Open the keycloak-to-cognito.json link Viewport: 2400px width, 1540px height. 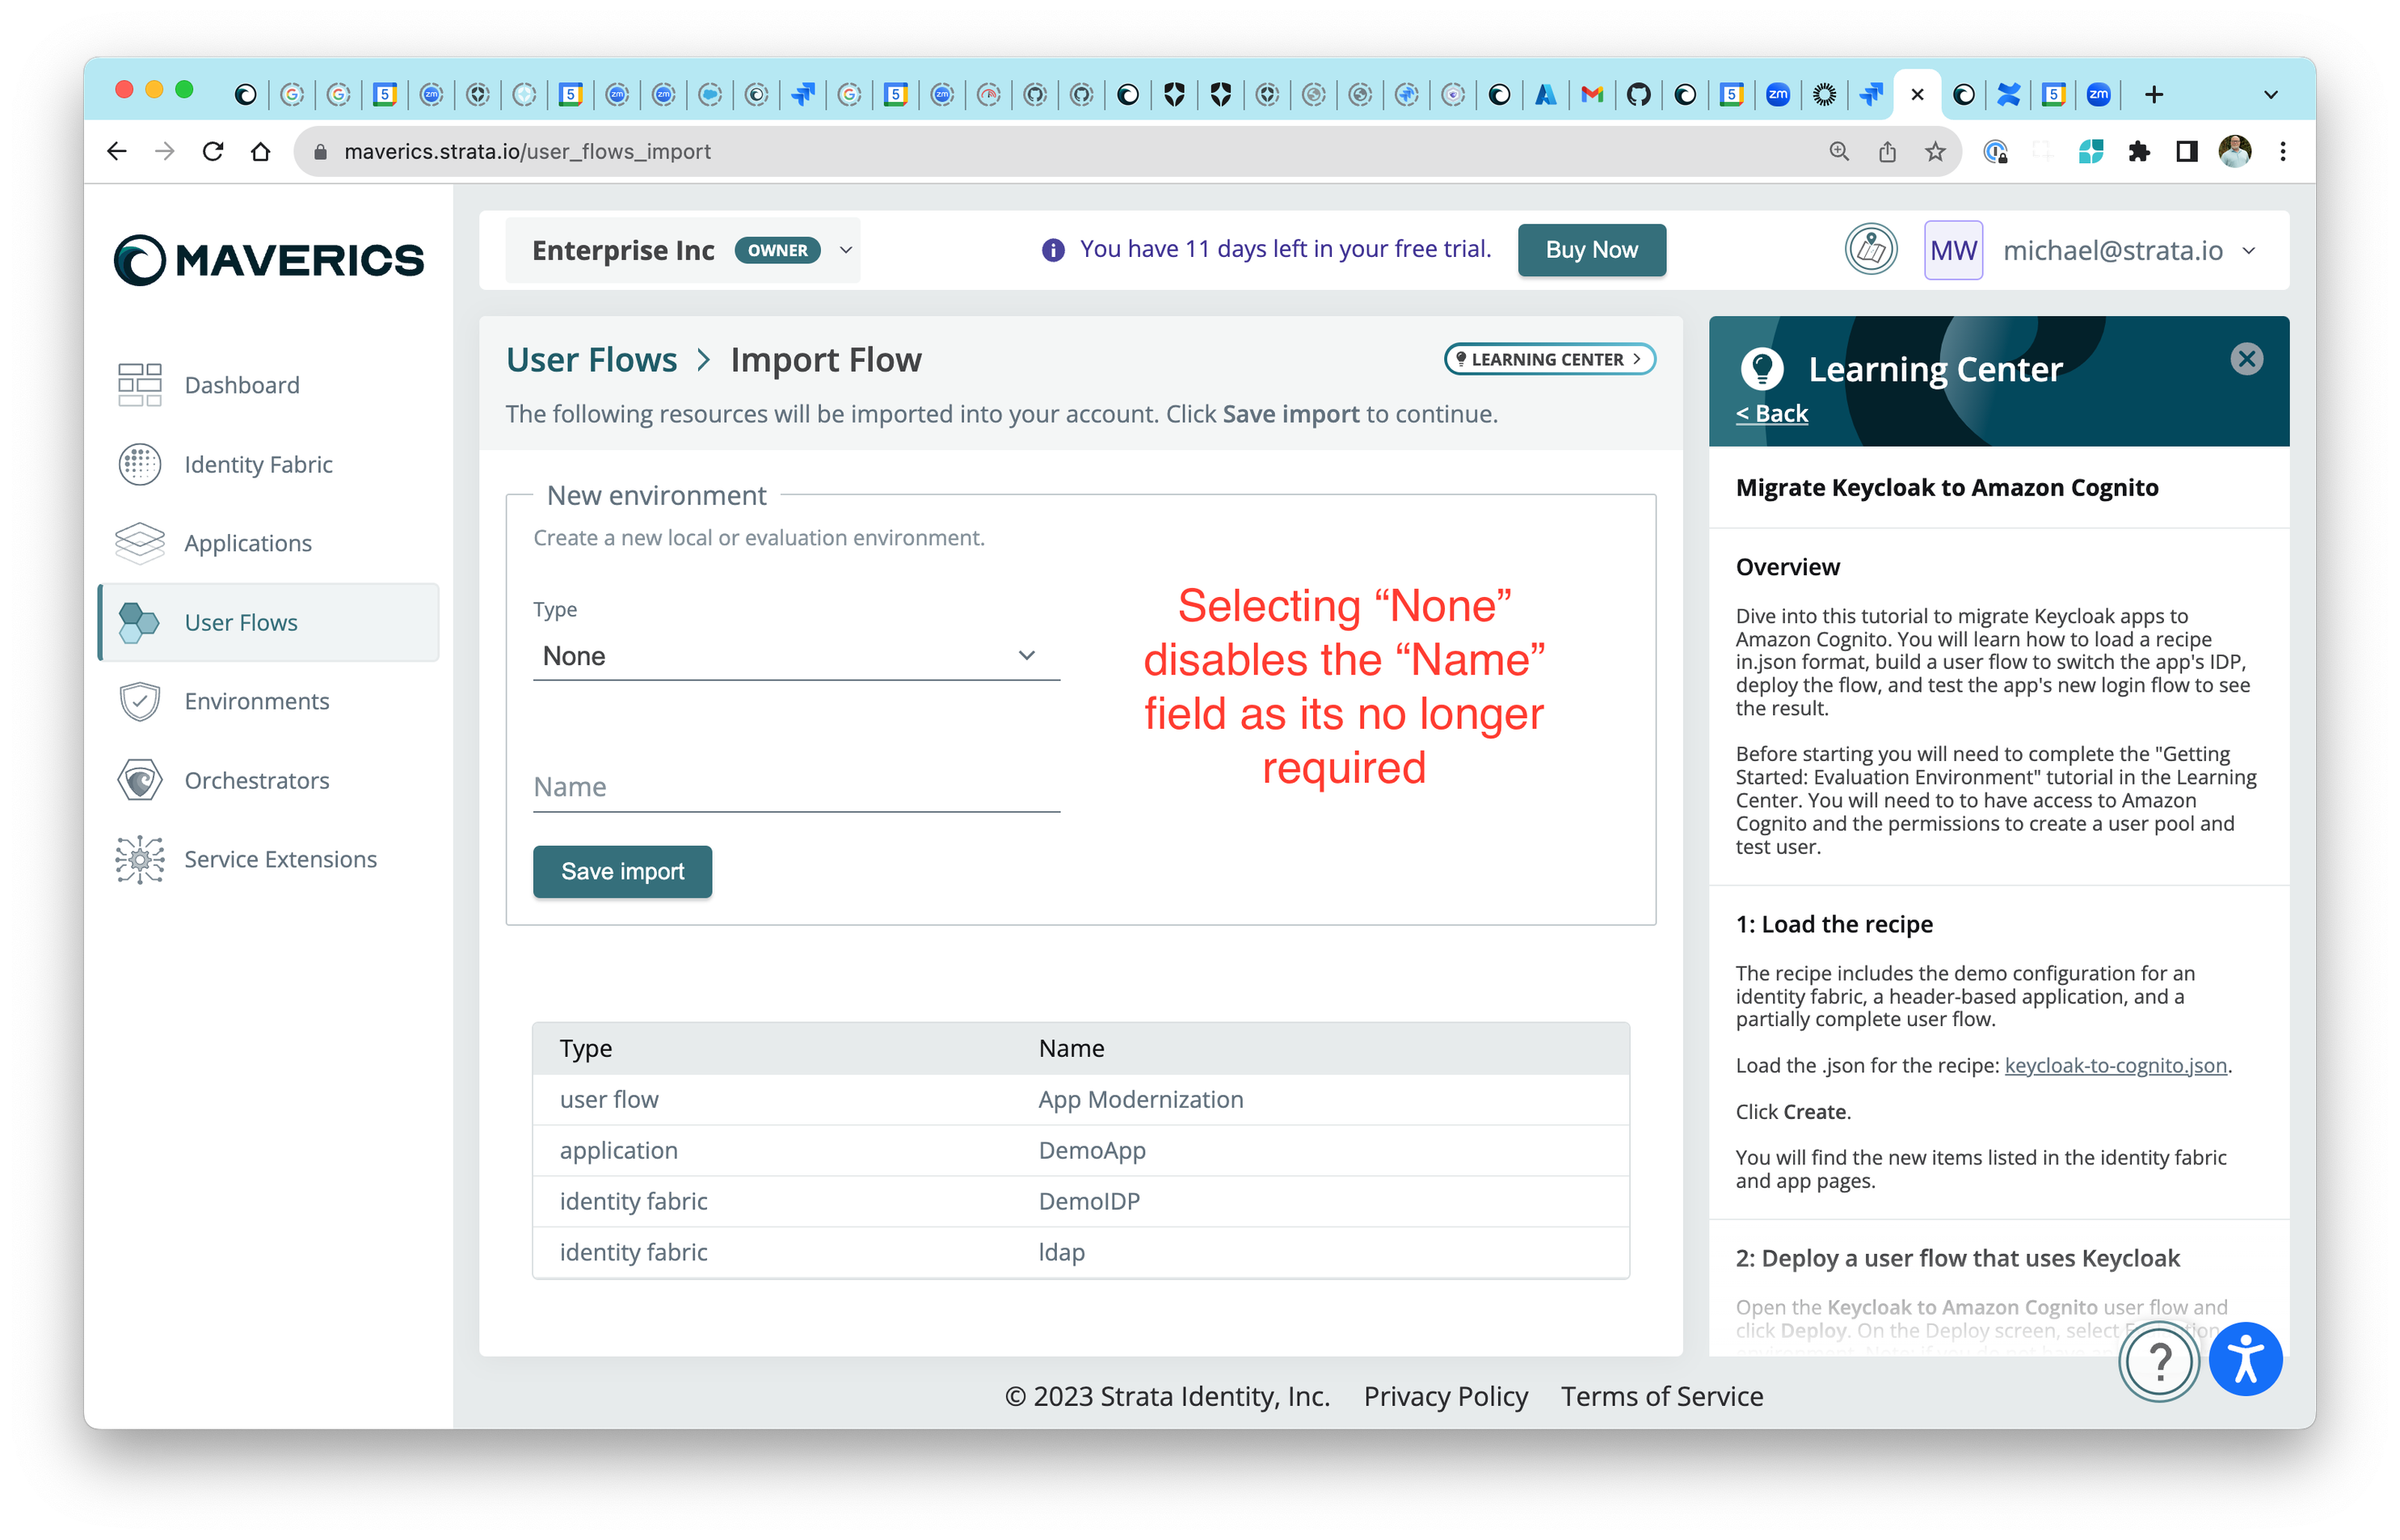tap(2115, 1065)
